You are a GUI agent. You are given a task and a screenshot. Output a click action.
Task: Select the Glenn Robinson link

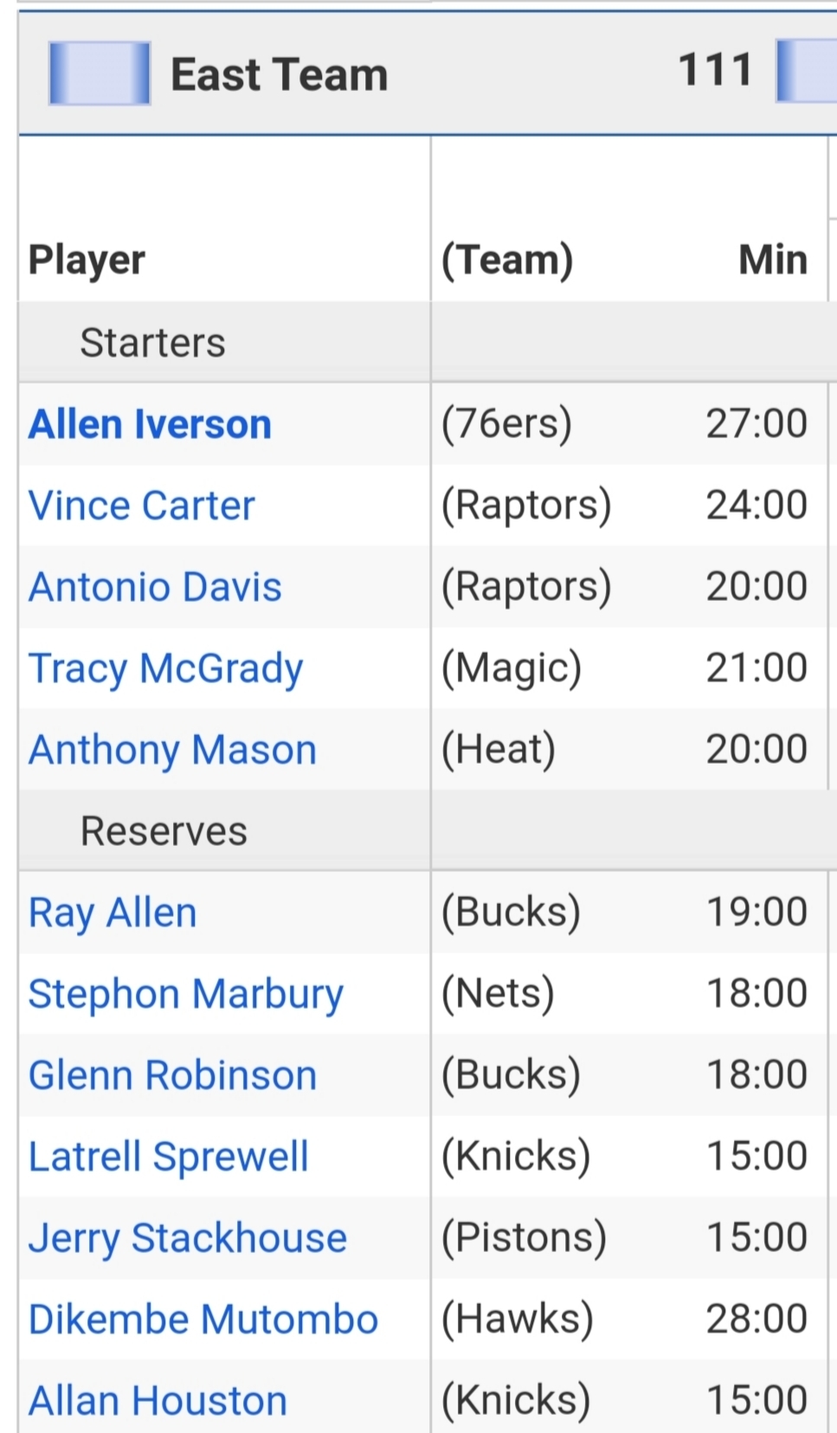coord(172,1075)
